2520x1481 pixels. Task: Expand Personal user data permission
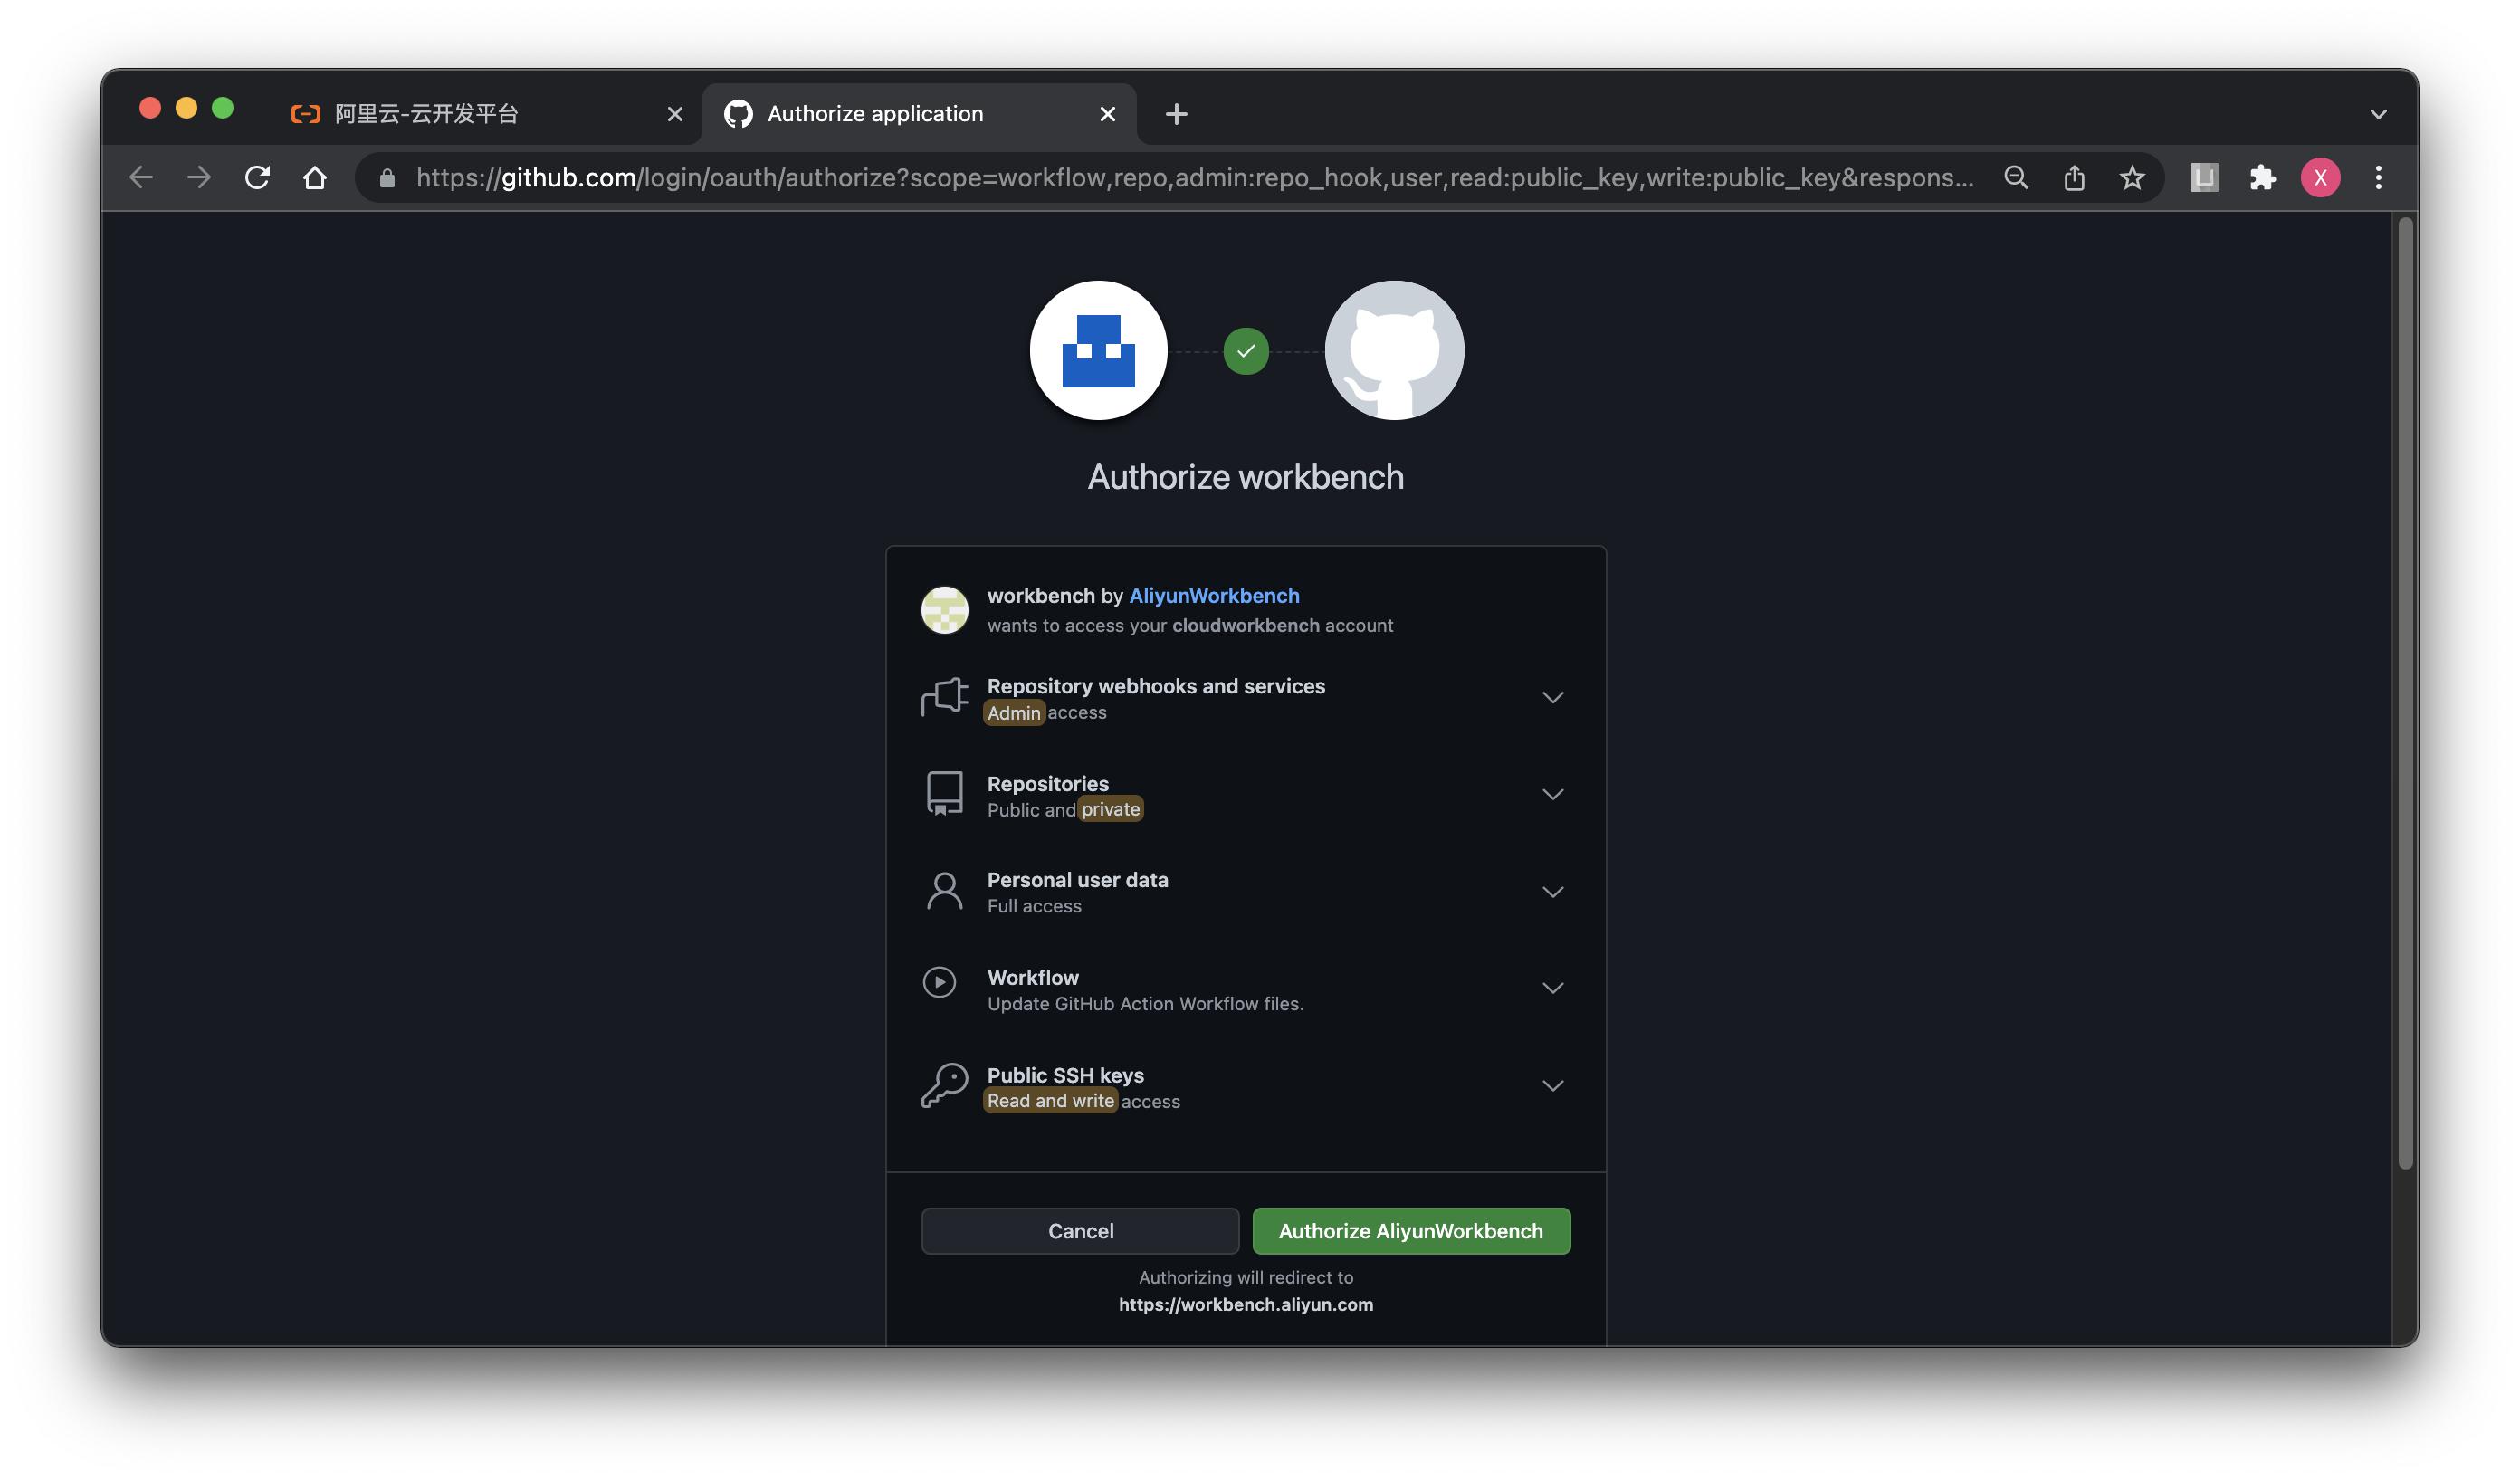[1552, 891]
